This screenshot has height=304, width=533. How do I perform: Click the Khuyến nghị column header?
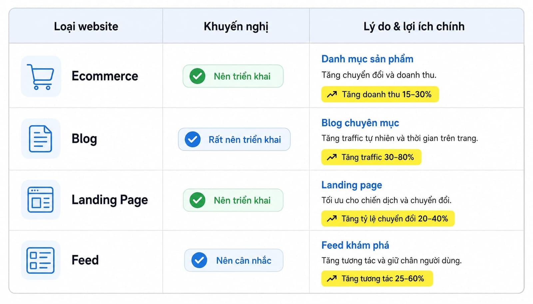point(236,26)
